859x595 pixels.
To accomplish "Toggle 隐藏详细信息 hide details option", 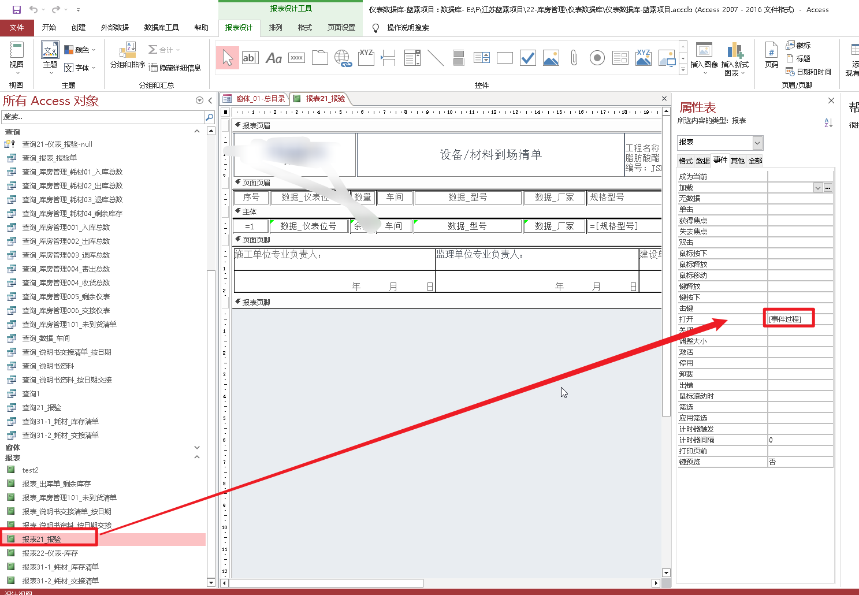I will [x=175, y=68].
